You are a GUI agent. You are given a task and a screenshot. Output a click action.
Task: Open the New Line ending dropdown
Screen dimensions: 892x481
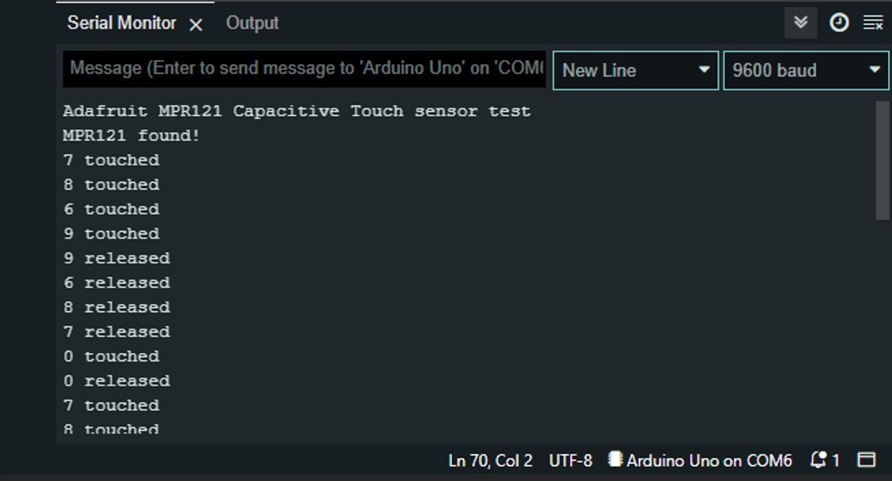(x=635, y=70)
